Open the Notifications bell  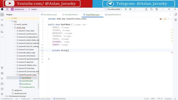(175, 14)
